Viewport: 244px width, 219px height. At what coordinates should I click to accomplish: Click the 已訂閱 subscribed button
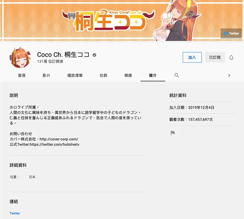[215, 57]
